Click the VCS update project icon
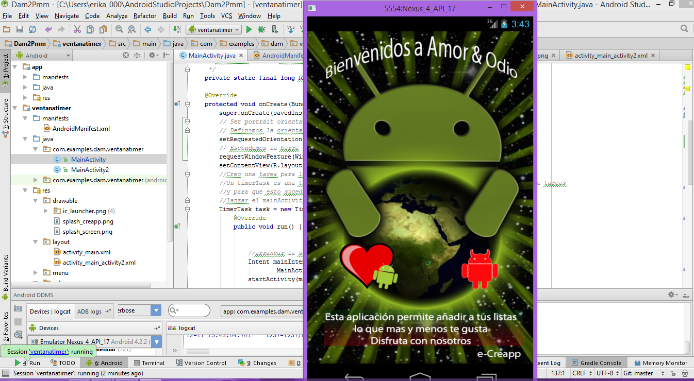This screenshot has width=694, height=381. [x=291, y=30]
